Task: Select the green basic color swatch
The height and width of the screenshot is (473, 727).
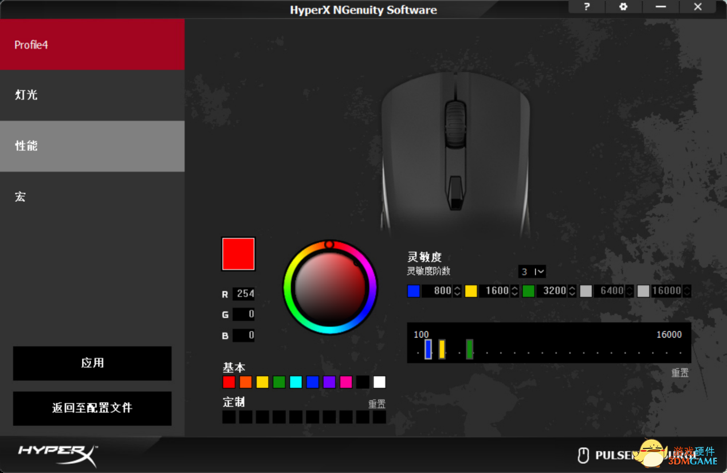Action: (279, 382)
